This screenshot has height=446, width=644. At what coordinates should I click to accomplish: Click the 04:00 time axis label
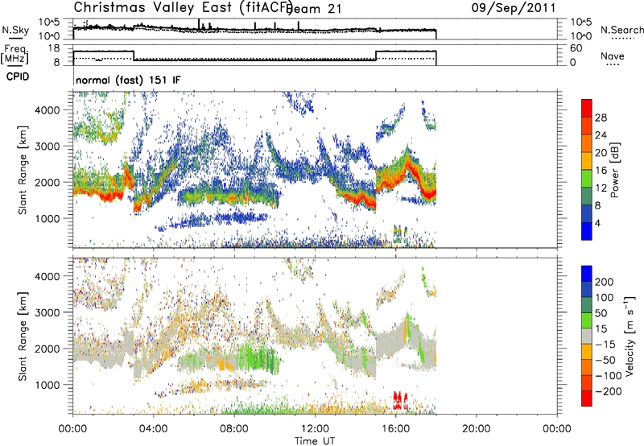click(153, 429)
